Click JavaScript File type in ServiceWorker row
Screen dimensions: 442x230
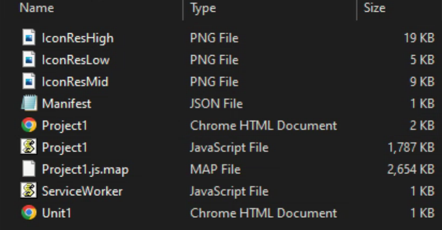(x=229, y=191)
